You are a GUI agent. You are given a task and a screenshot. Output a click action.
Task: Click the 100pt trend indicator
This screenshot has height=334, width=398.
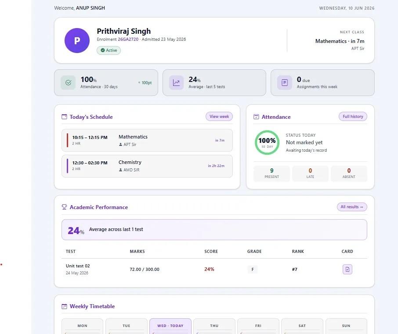coord(145,83)
